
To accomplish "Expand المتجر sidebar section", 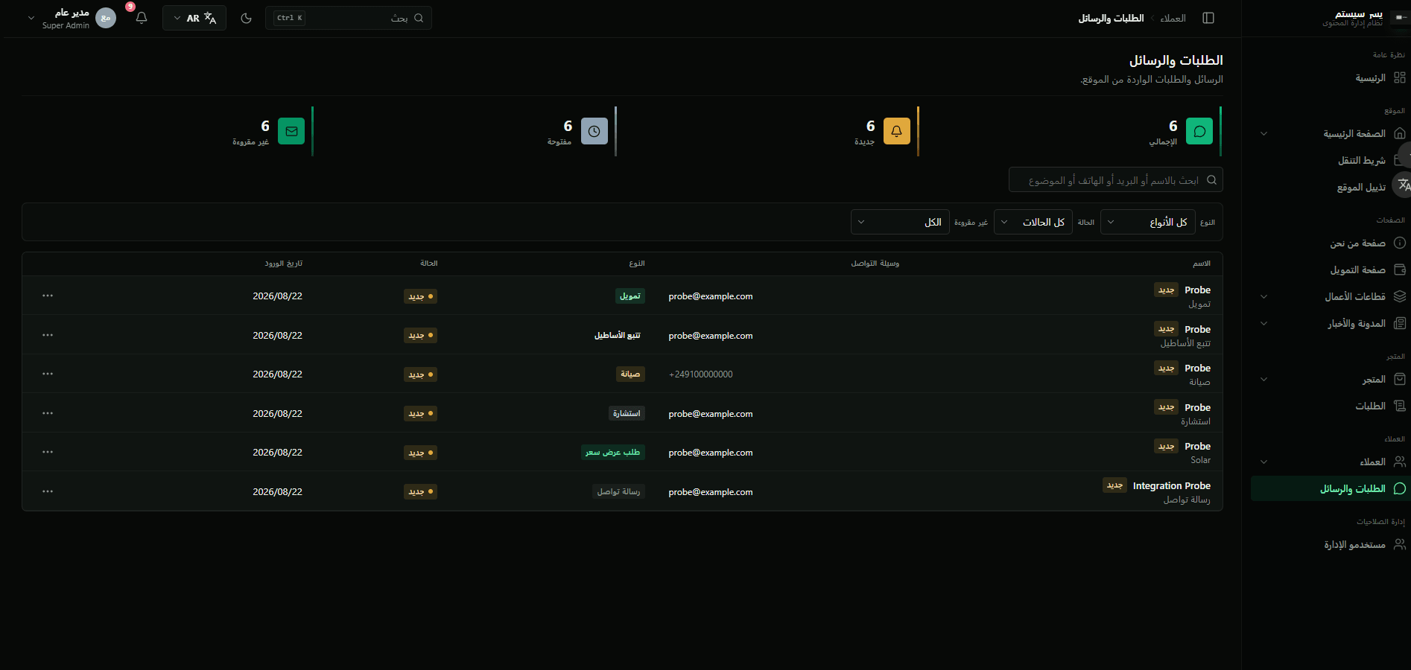I will 1331,380.
